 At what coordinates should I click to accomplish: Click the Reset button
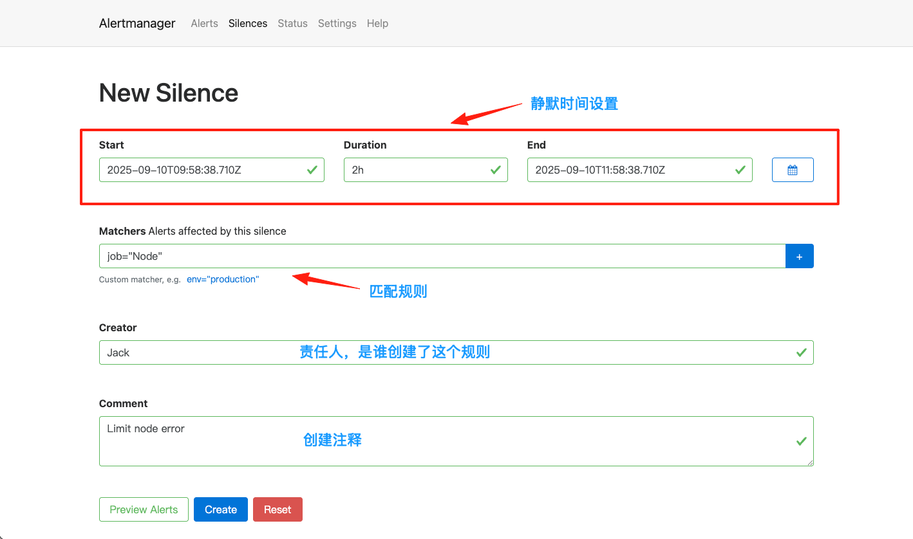278,509
